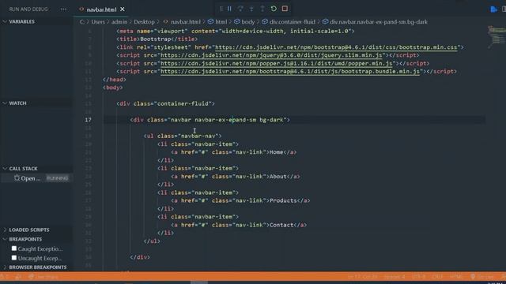Image resolution: width=506 pixels, height=284 pixels.
Task: Click the Step Out debug icon
Action: 262,9
